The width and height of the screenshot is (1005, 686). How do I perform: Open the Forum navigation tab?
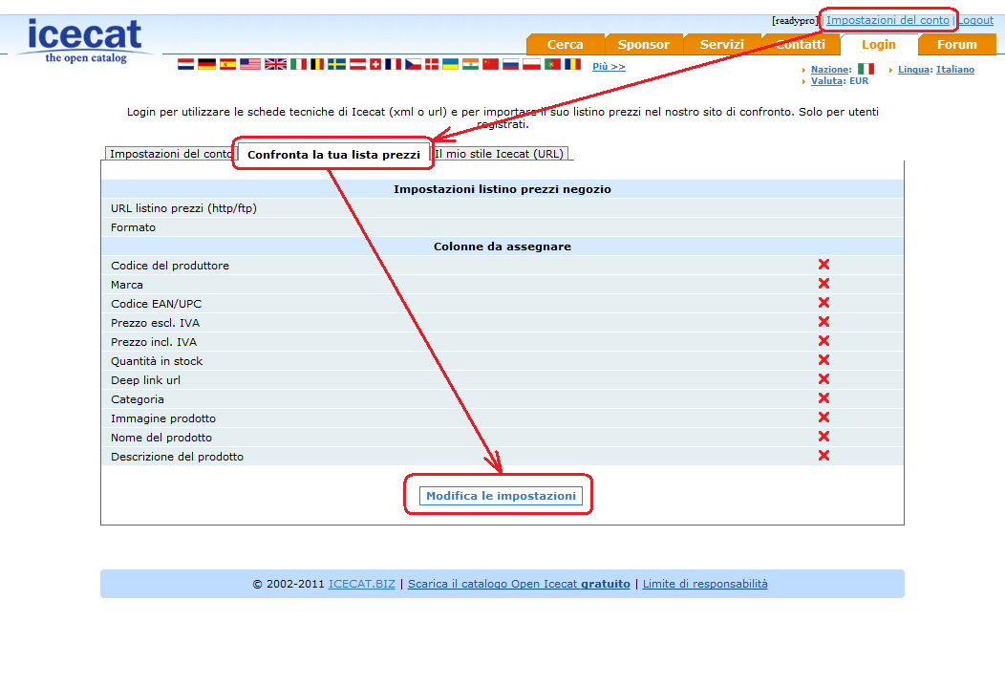[x=957, y=44]
